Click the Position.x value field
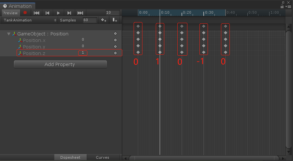 click(x=83, y=40)
